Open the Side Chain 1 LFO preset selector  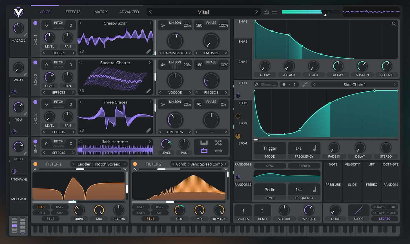click(x=354, y=84)
